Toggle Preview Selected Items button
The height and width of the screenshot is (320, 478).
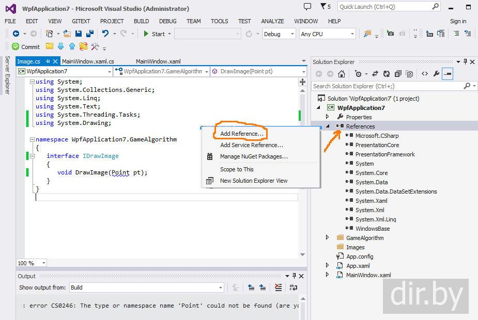[448, 74]
